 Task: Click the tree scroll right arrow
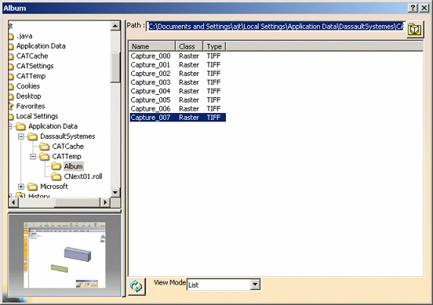click(105, 202)
